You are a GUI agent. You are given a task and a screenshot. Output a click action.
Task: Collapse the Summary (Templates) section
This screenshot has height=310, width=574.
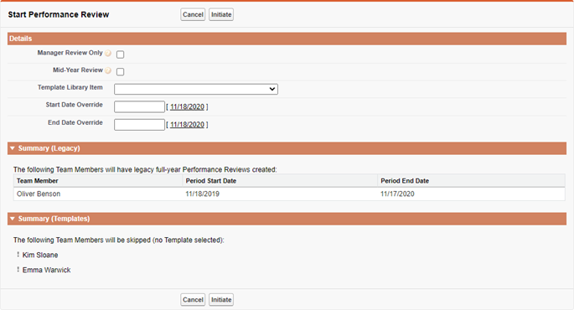click(x=13, y=219)
